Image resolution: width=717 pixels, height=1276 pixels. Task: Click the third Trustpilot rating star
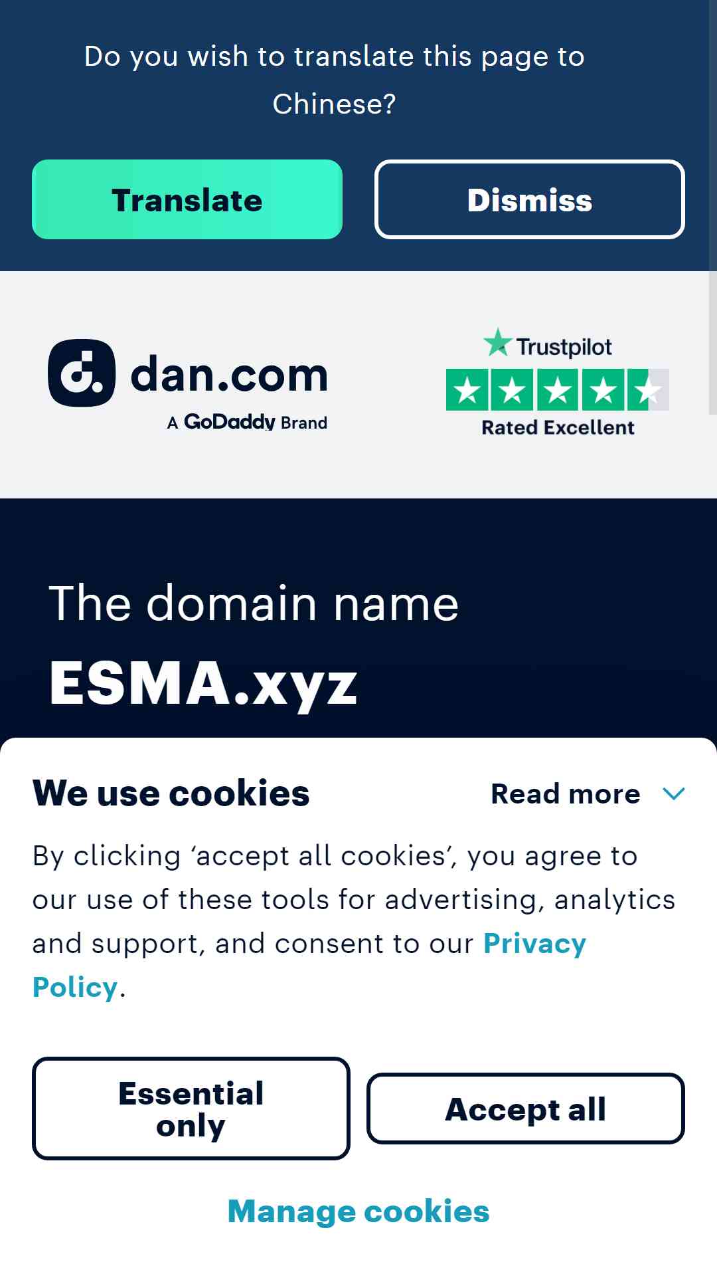point(558,389)
